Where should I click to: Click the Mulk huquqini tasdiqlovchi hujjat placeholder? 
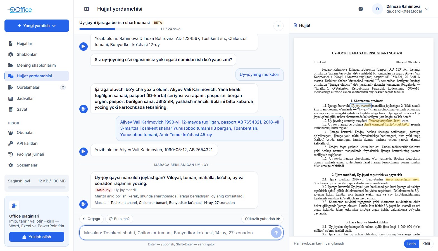click(387, 124)
